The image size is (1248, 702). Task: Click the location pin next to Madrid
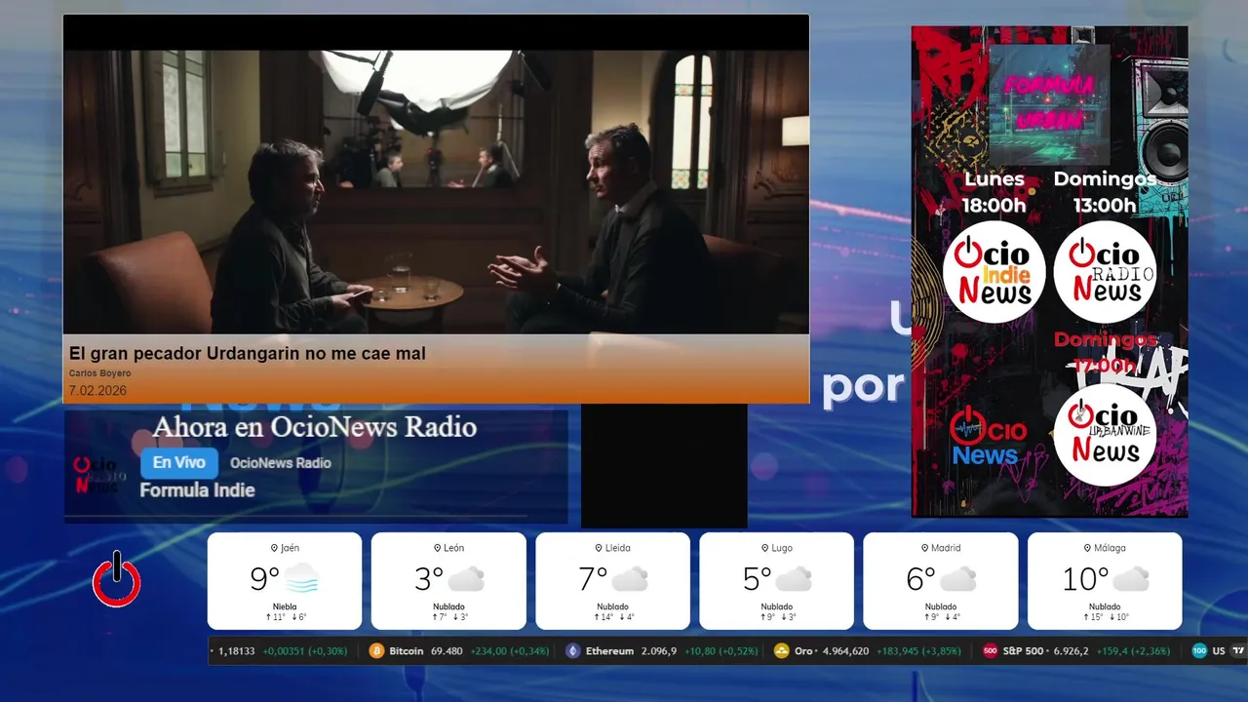(x=924, y=548)
